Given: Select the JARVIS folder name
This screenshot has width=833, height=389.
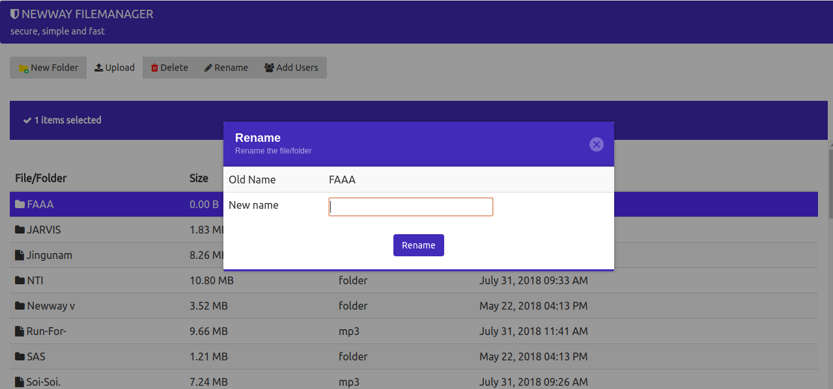Looking at the screenshot, I should (x=44, y=230).
